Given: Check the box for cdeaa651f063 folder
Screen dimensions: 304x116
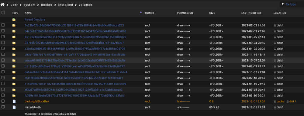Looking at the screenshot, I should pos(3,60).
